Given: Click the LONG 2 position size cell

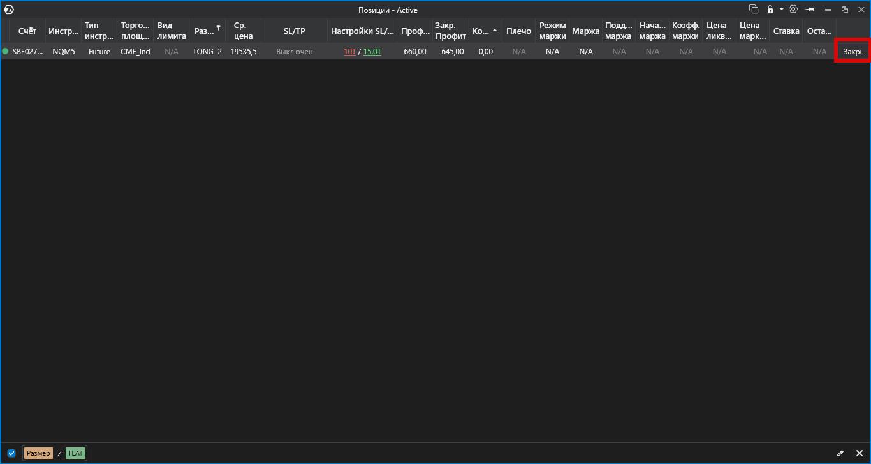Looking at the screenshot, I should click(x=207, y=52).
